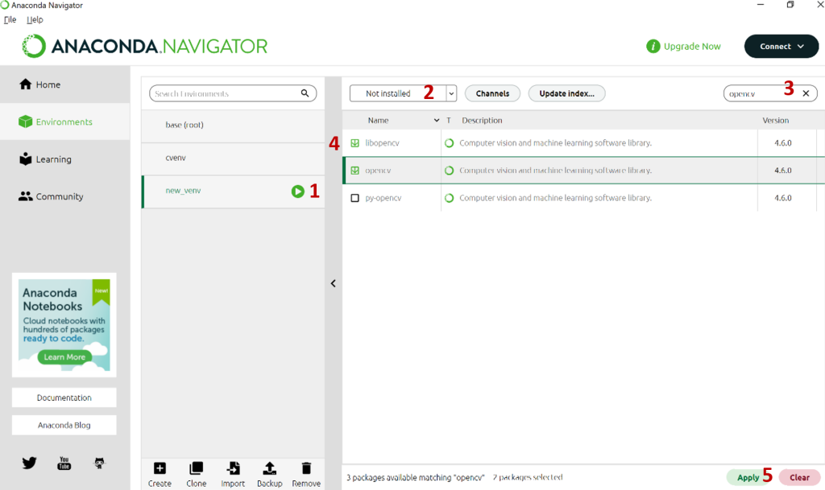Click the Clear button
Viewport: 825px width, 490px height.
click(x=799, y=477)
